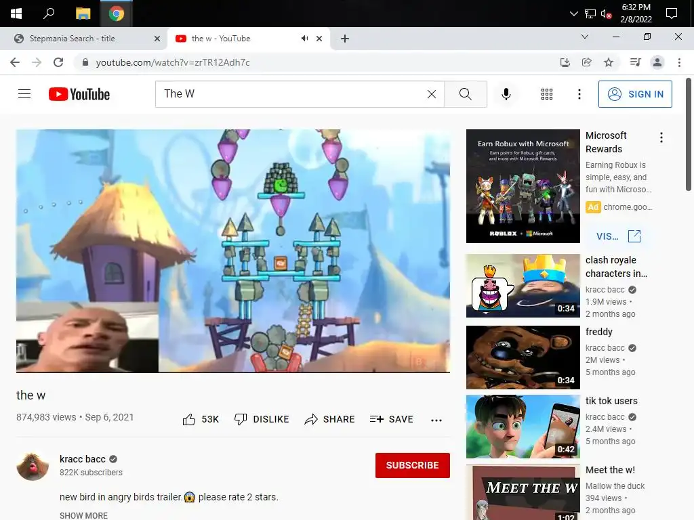Open the tik tok users thumbnail
Viewport: 694px width, 520px height.
pyautogui.click(x=523, y=427)
